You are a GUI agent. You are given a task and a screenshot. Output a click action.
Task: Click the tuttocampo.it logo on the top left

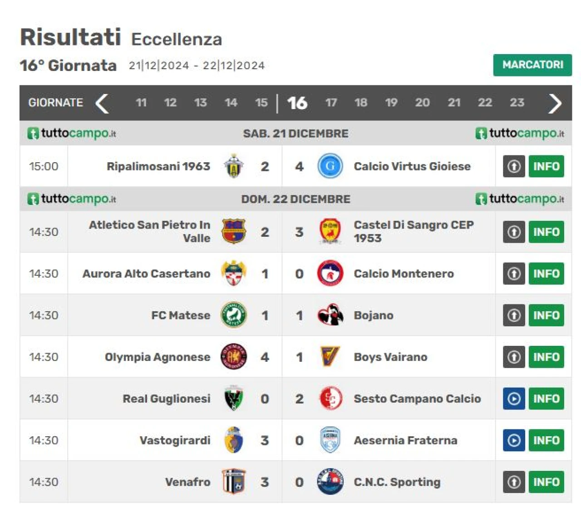pyautogui.click(x=72, y=133)
